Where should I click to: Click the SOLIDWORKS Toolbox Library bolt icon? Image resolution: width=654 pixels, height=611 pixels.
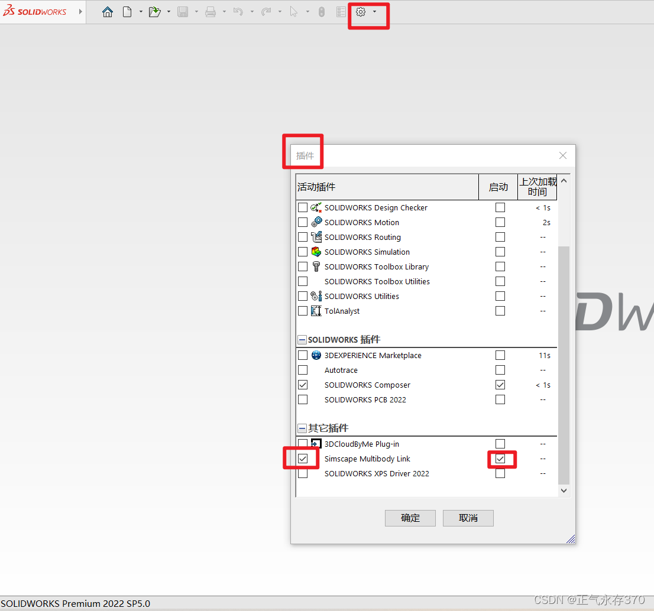316,266
